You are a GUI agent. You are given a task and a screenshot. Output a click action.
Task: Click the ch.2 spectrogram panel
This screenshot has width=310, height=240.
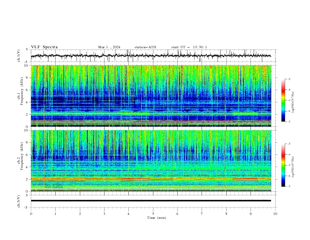tap(151, 161)
